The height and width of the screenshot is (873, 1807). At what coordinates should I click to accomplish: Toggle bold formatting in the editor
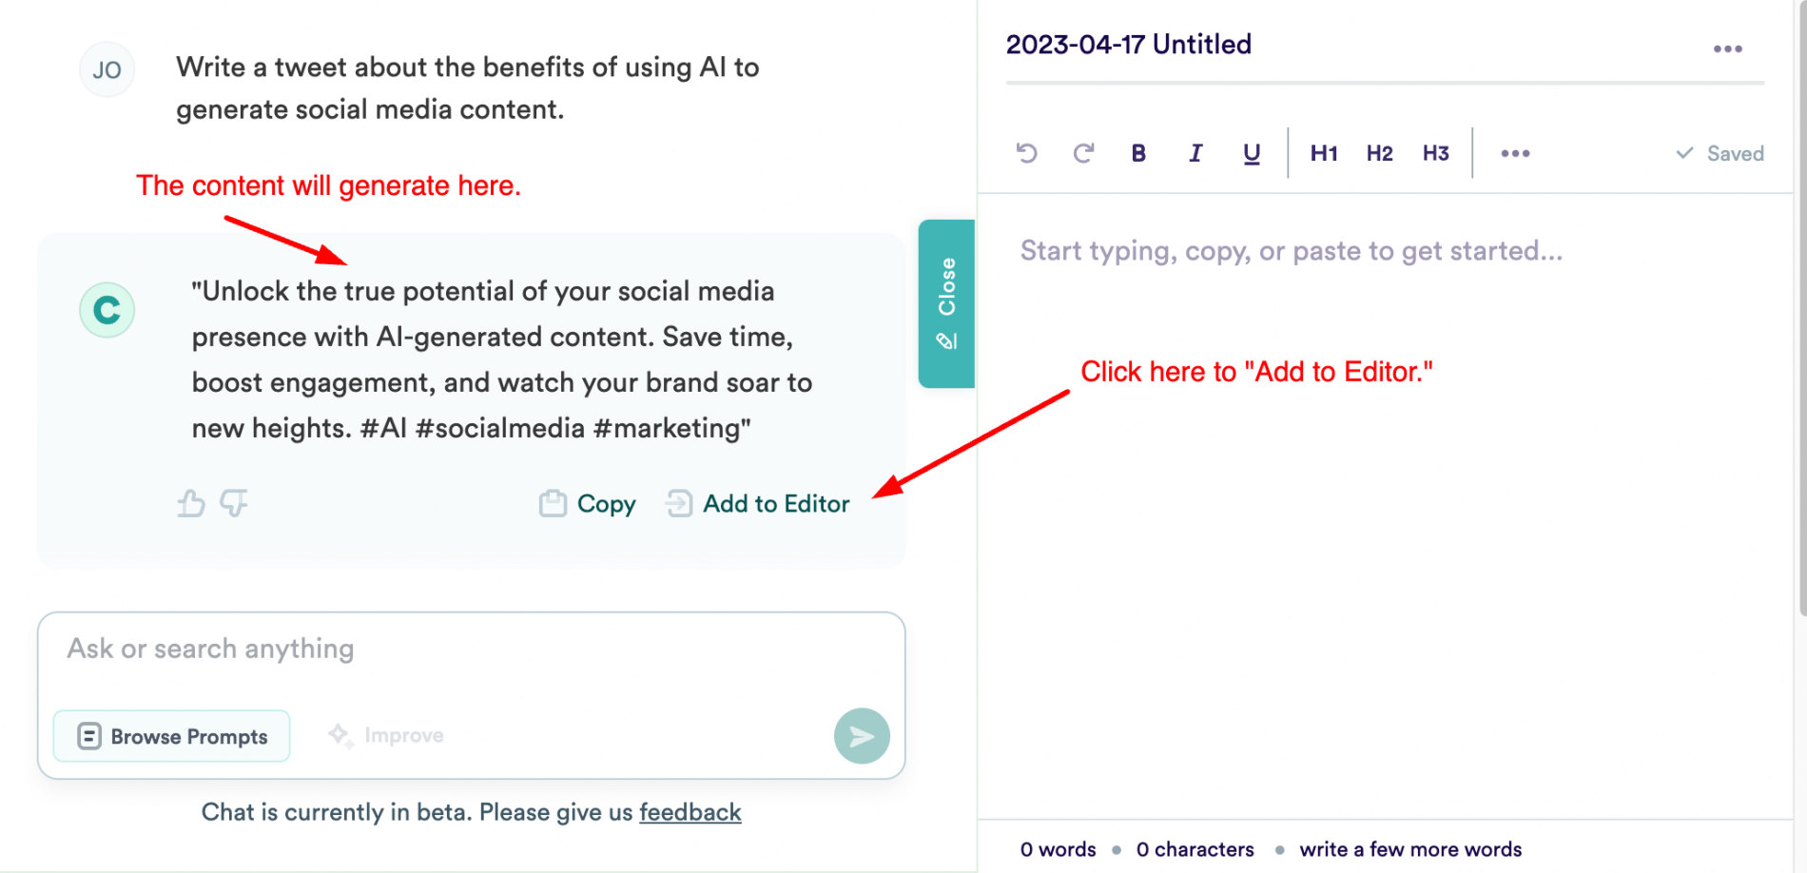coord(1138,153)
